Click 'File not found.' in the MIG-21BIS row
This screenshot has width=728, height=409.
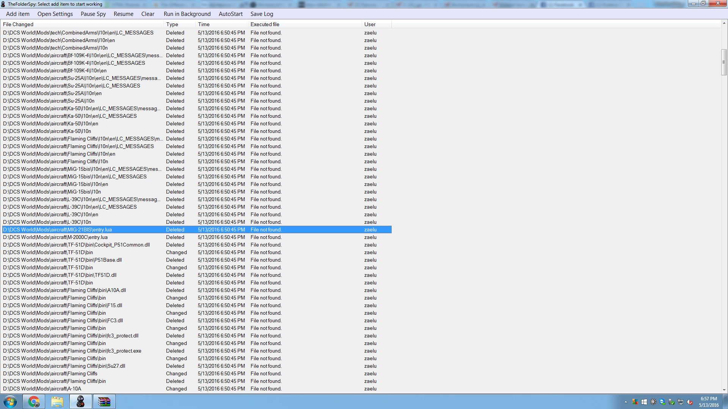pos(266,229)
